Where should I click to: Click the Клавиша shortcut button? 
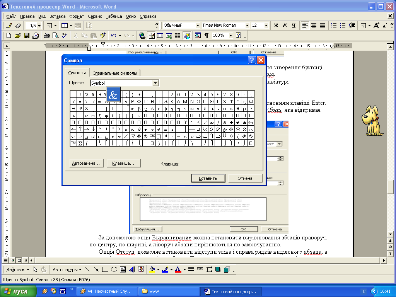pos(123,163)
